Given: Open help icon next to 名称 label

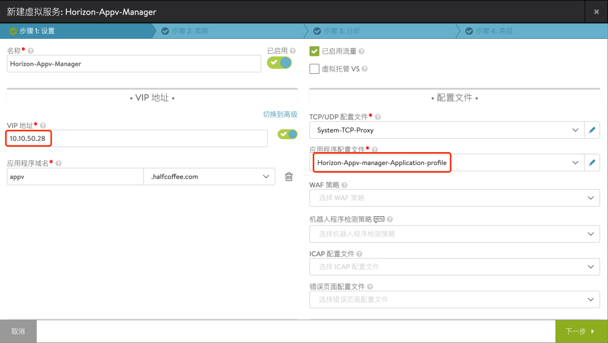Looking at the screenshot, I should pos(30,51).
